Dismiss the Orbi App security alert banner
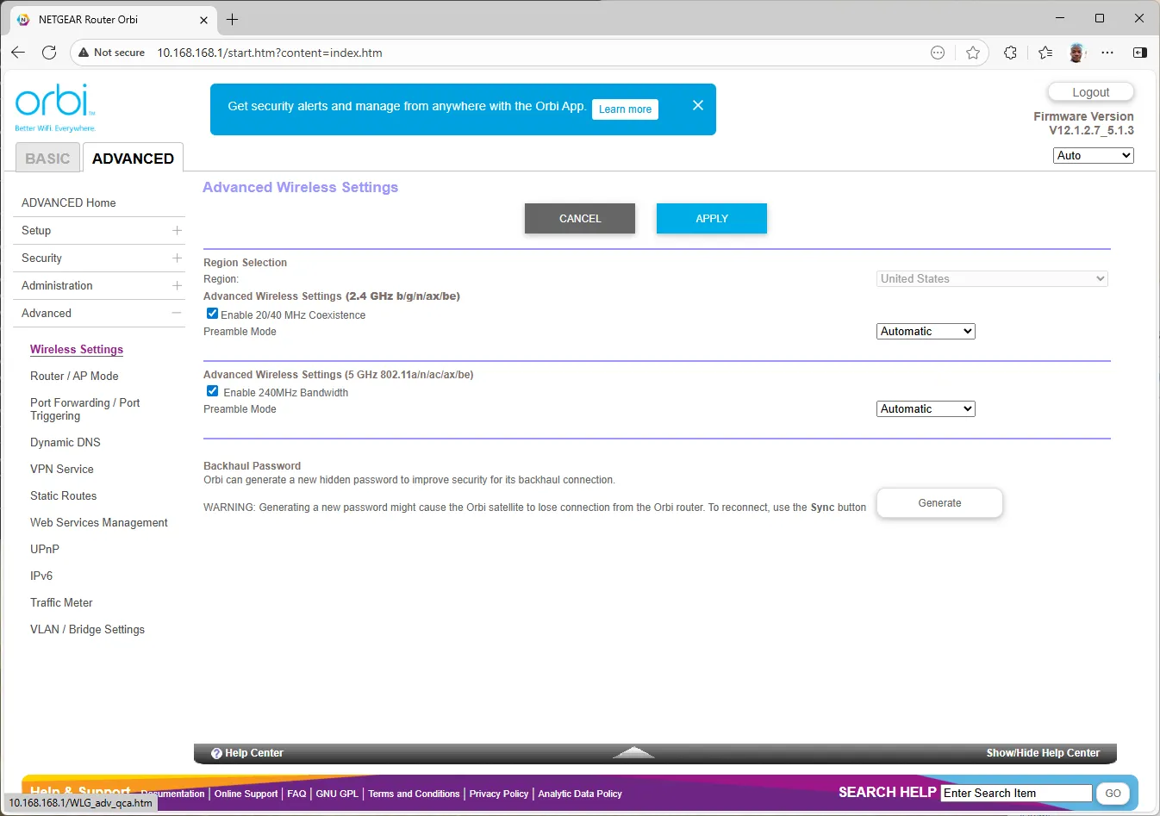This screenshot has height=816, width=1160. point(698,105)
